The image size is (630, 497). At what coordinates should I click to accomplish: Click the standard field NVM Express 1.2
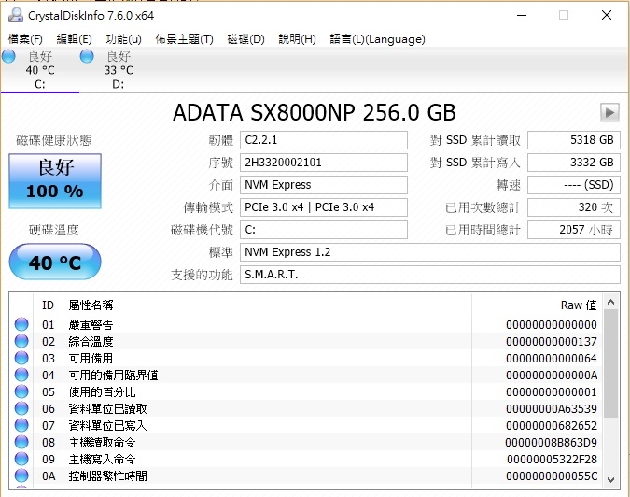coord(430,252)
